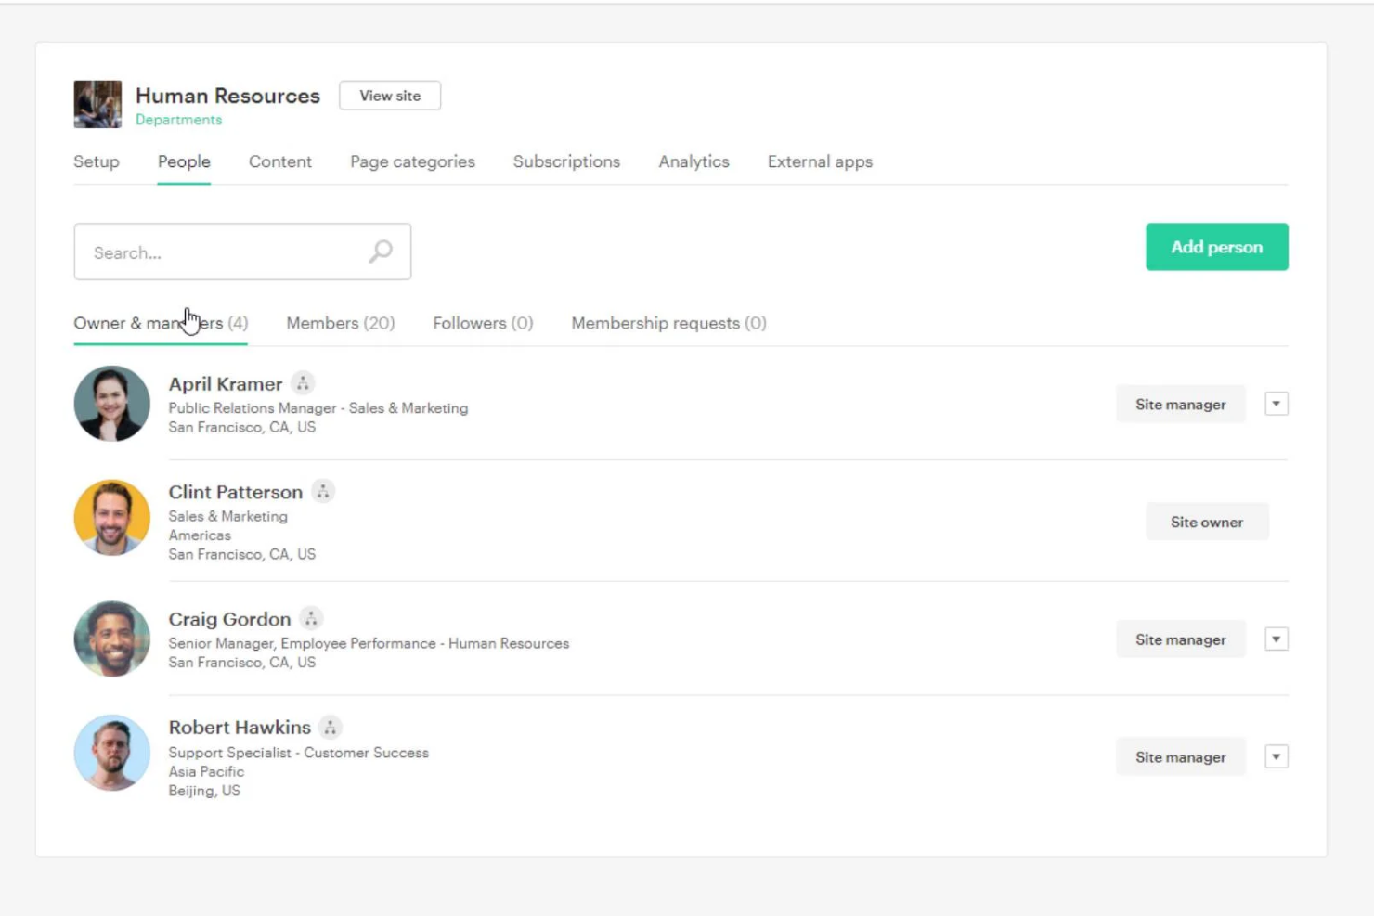Click the Add person button

1216,247
